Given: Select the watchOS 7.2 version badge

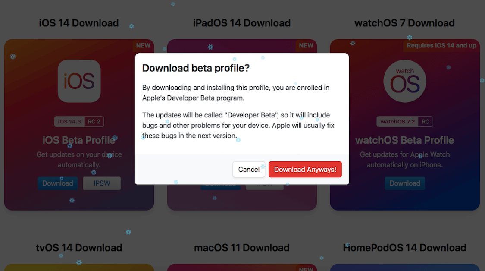Looking at the screenshot, I should (x=397, y=122).
